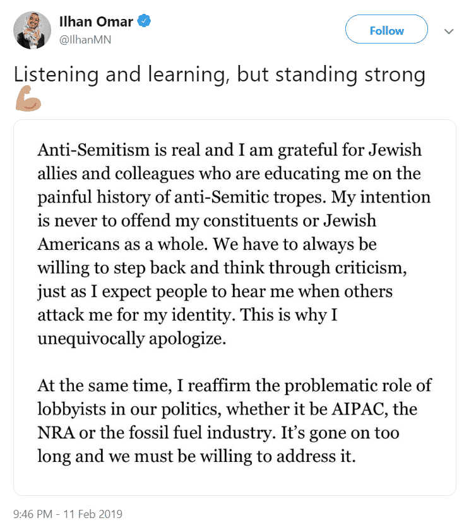Open the @IlhanMN handle link

85,40
